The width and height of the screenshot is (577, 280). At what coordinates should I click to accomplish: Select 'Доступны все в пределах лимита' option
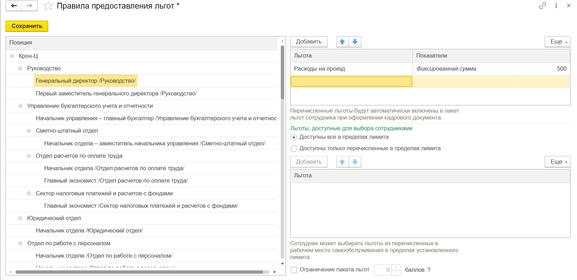[x=294, y=137]
